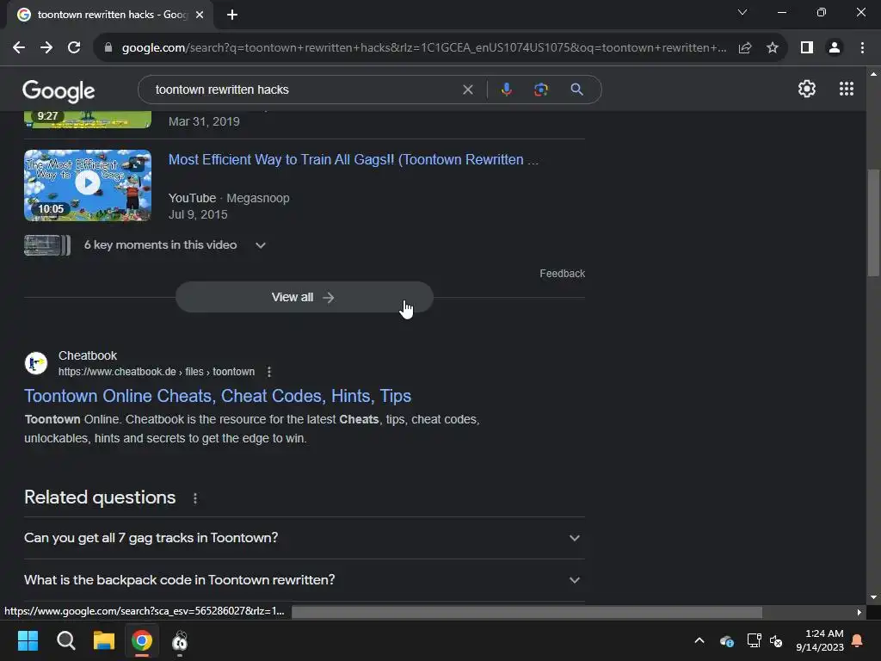Click Megasnoop channel name text

click(x=258, y=199)
